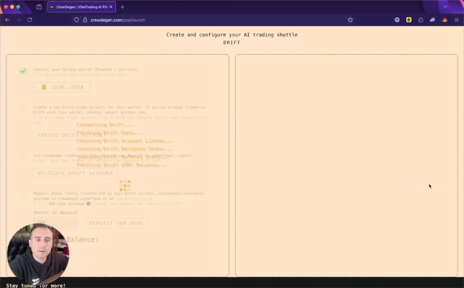Click the DEPOSIT 500 USDC button

(x=116, y=223)
